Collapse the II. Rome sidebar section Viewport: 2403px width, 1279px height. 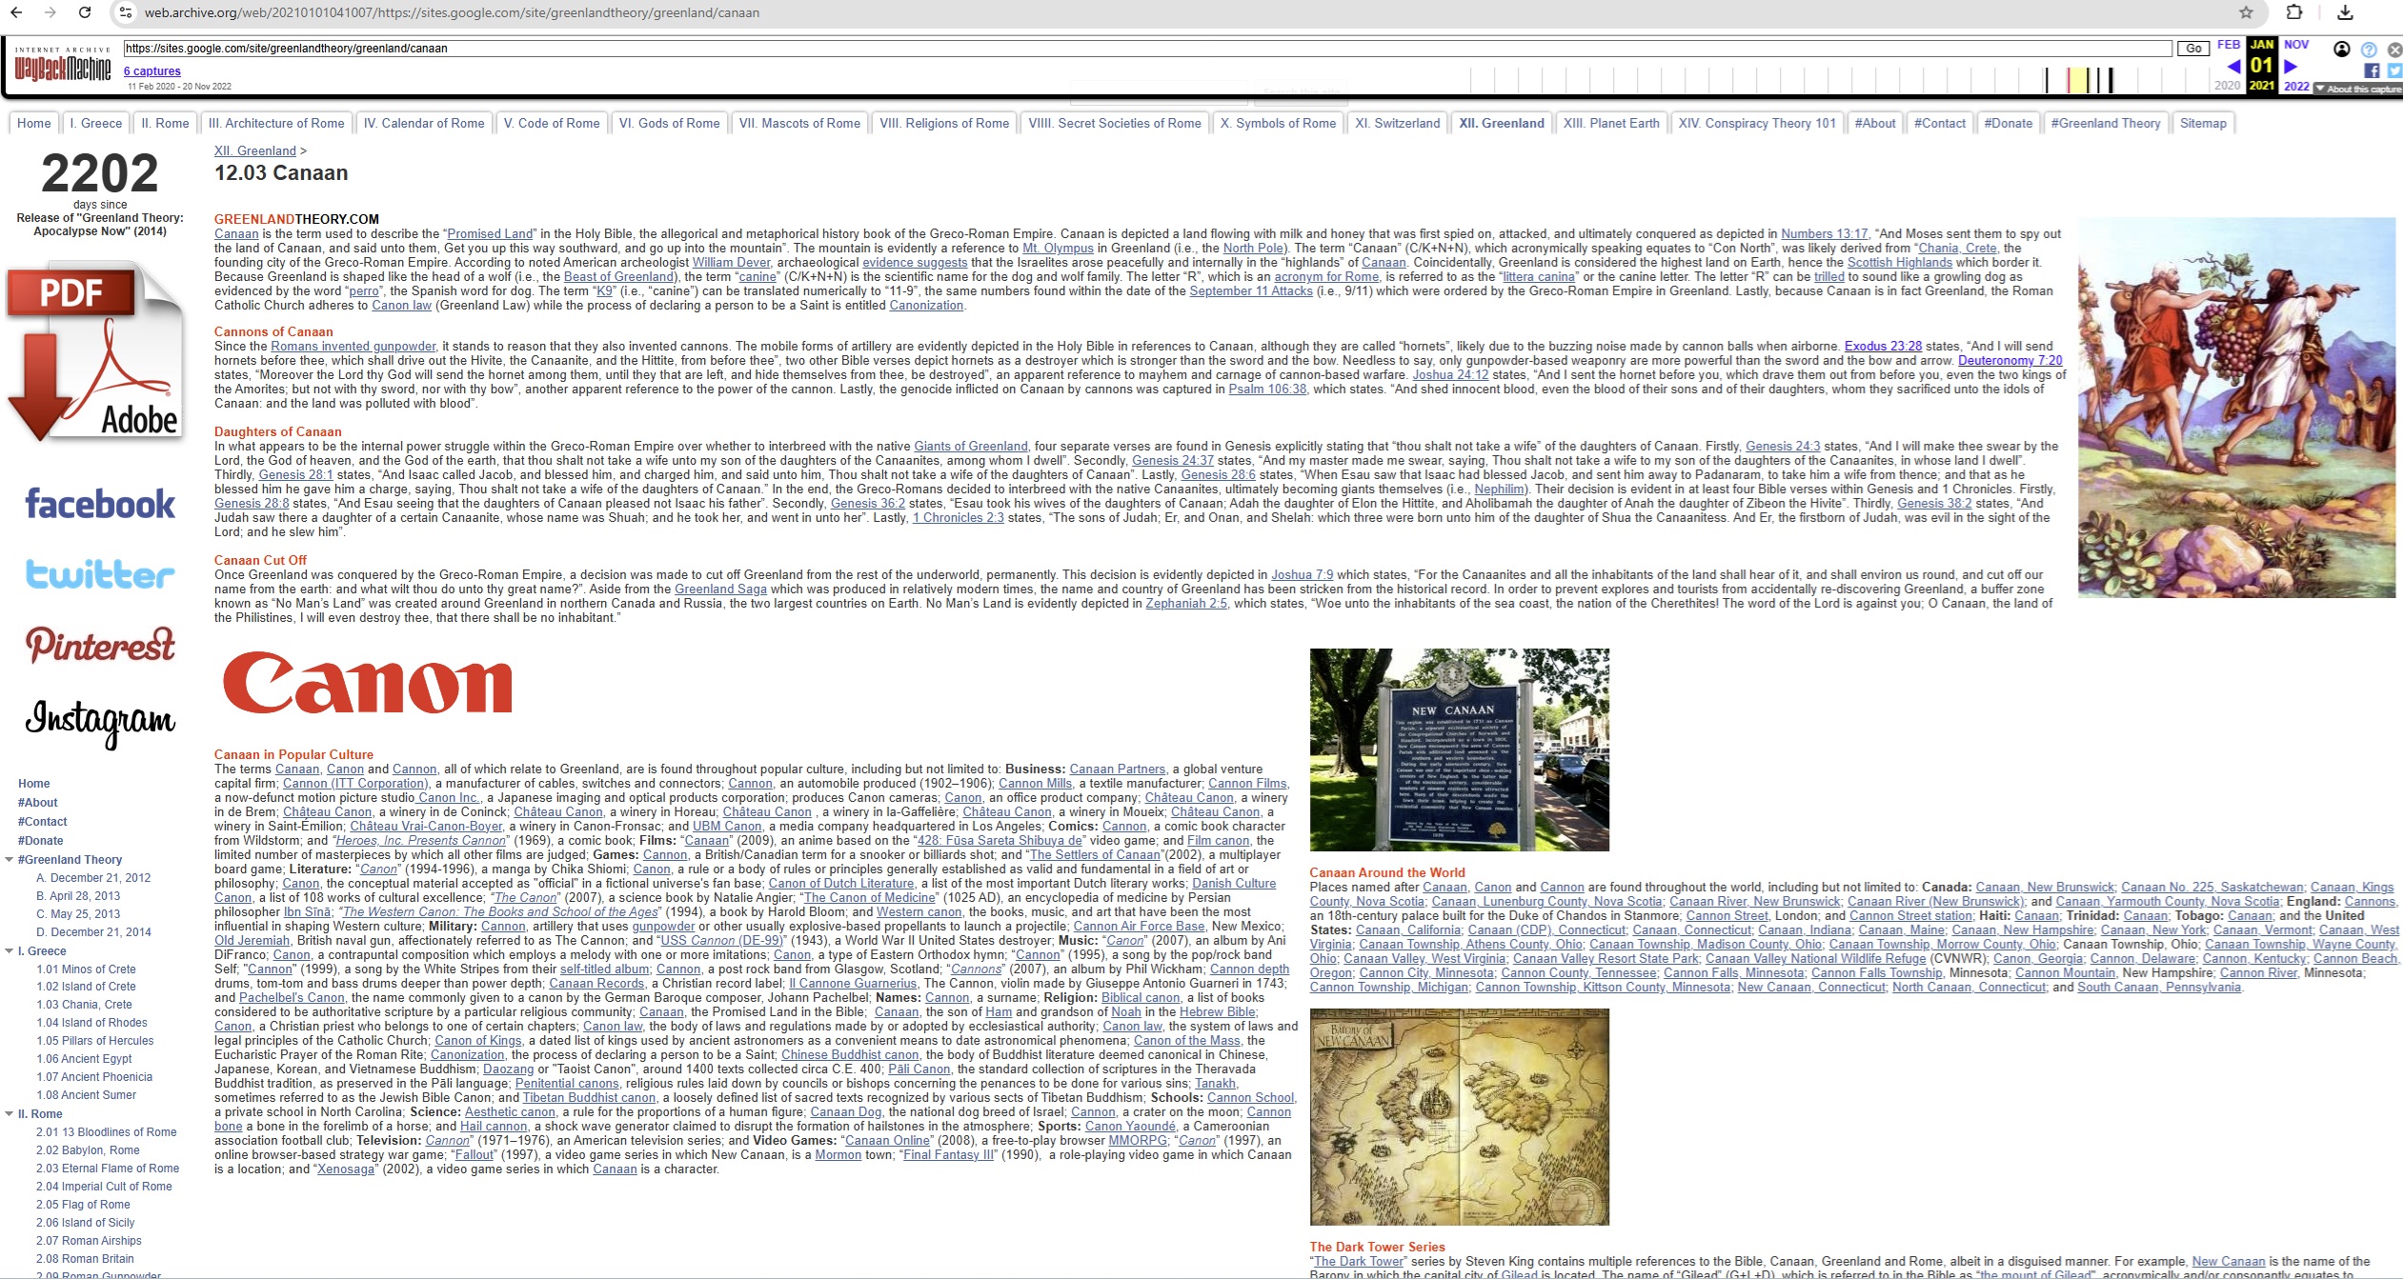[10, 1113]
